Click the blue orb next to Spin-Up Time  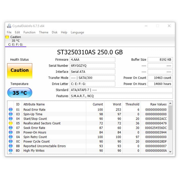pos(11,114)
